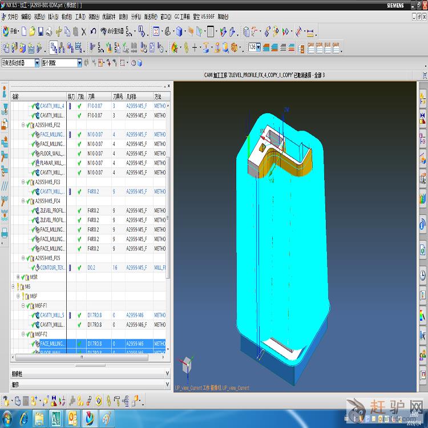The image size is (428, 428).
Task: Open the 126 number dropdown in the toolbar
Action: point(259,47)
